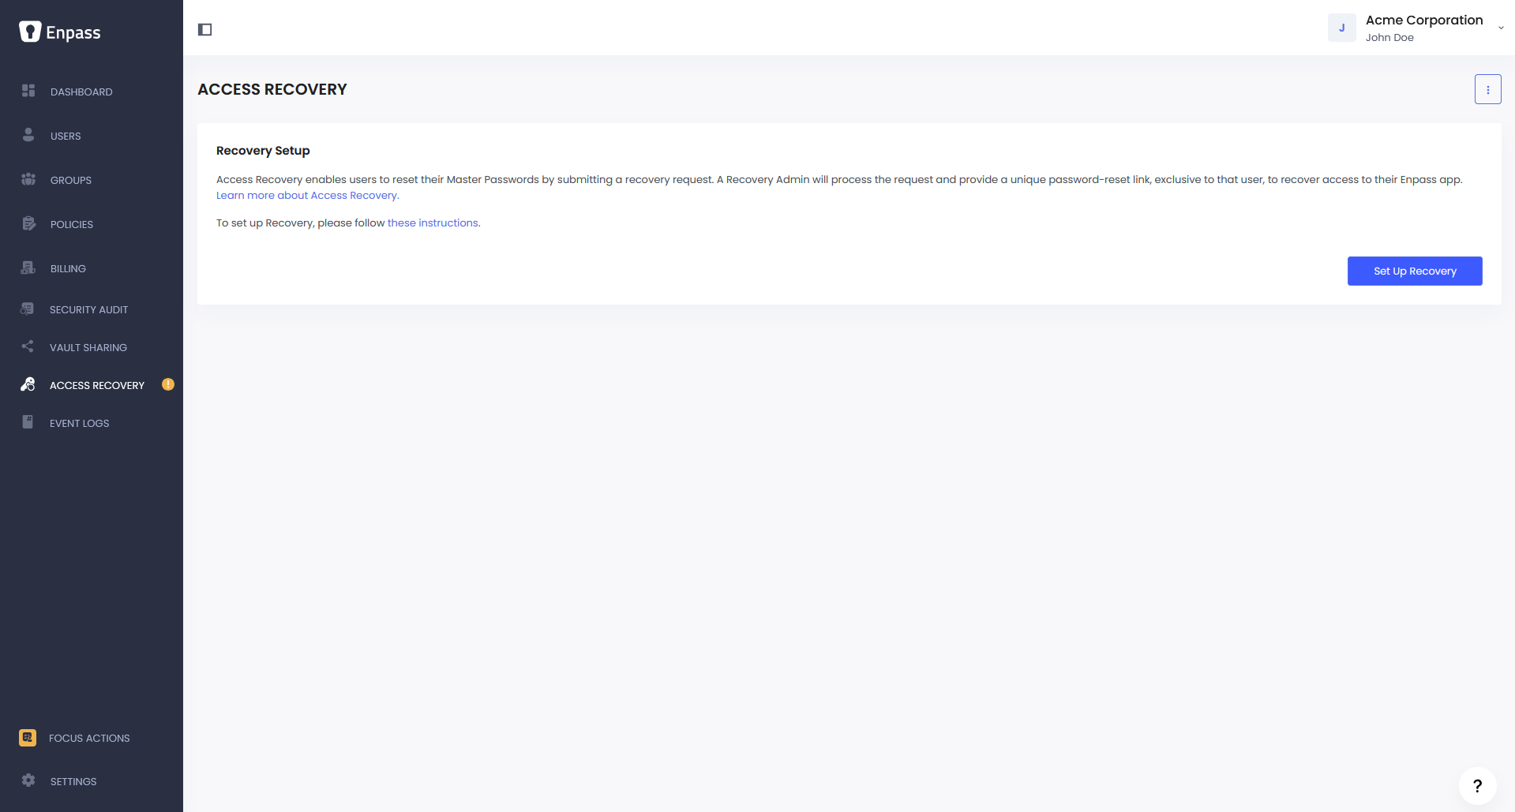Image resolution: width=1515 pixels, height=812 pixels.
Task: Open Settings from sidebar
Action: 73,781
